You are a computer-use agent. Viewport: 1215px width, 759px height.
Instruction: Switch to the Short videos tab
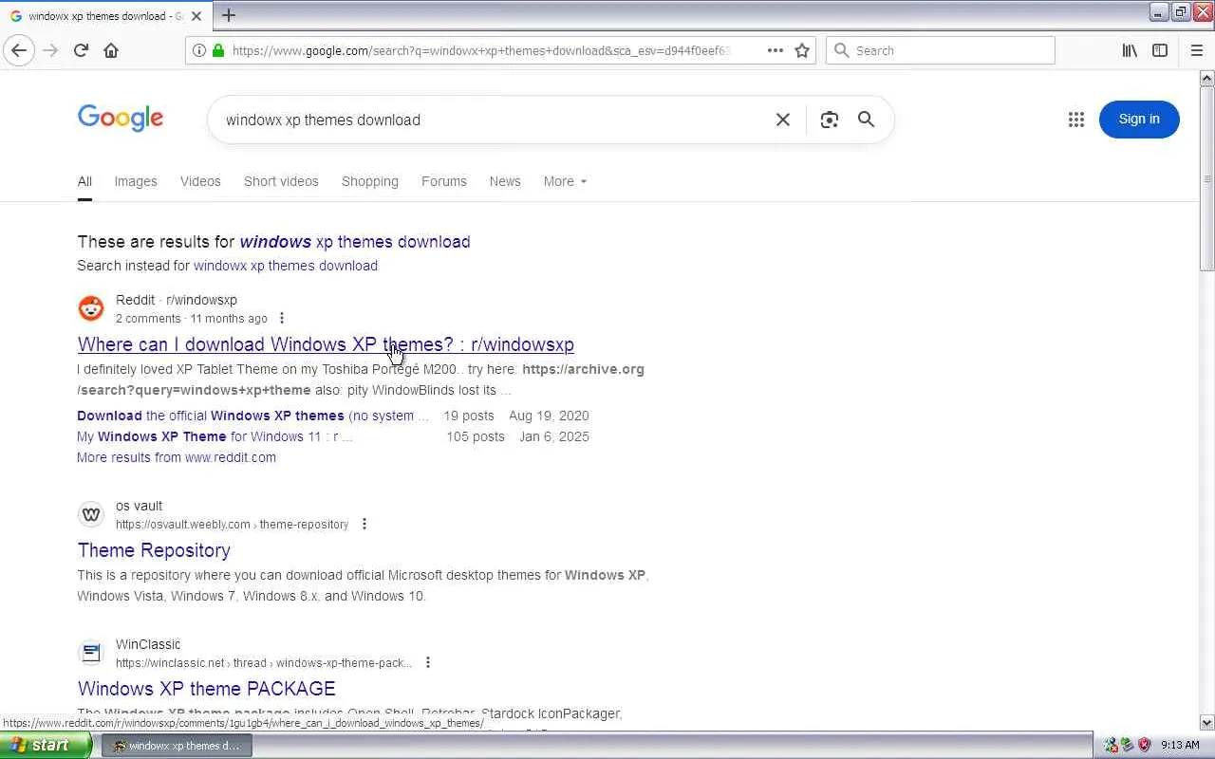pos(281,181)
